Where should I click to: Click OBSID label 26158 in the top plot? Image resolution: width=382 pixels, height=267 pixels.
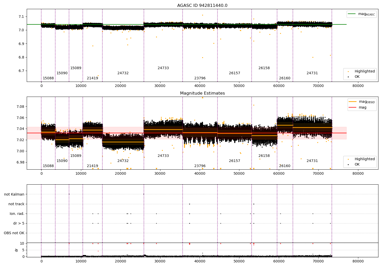264,68
